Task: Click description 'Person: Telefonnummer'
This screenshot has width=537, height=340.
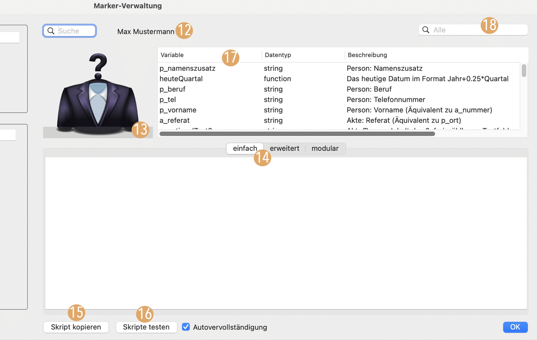Action: pyautogui.click(x=386, y=100)
